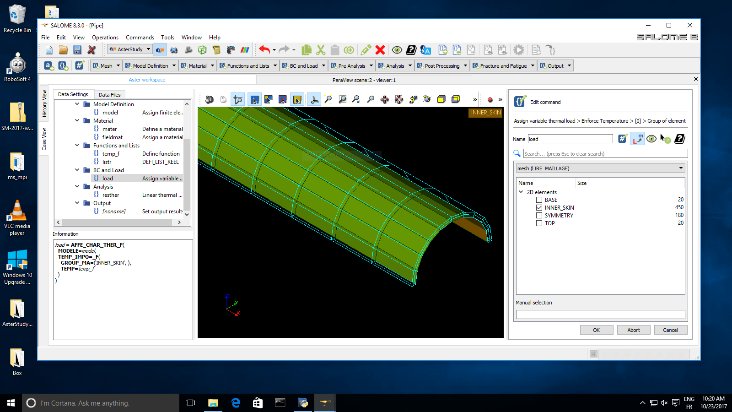This screenshot has height=412, width=732.
Task: Click the green pencil Edit icon
Action: point(366,50)
